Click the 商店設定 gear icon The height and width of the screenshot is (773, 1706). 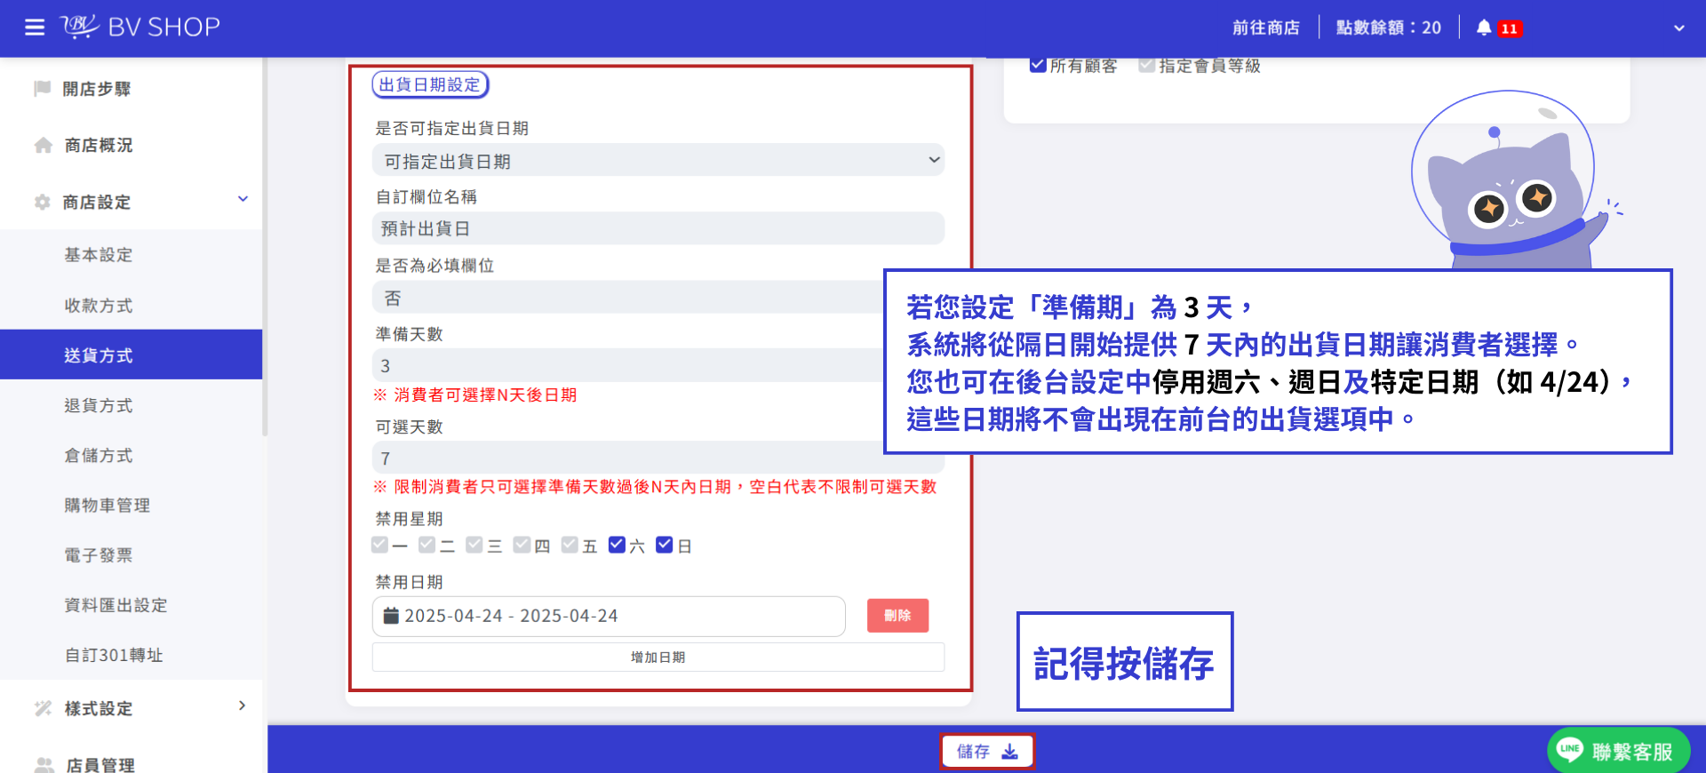click(42, 202)
